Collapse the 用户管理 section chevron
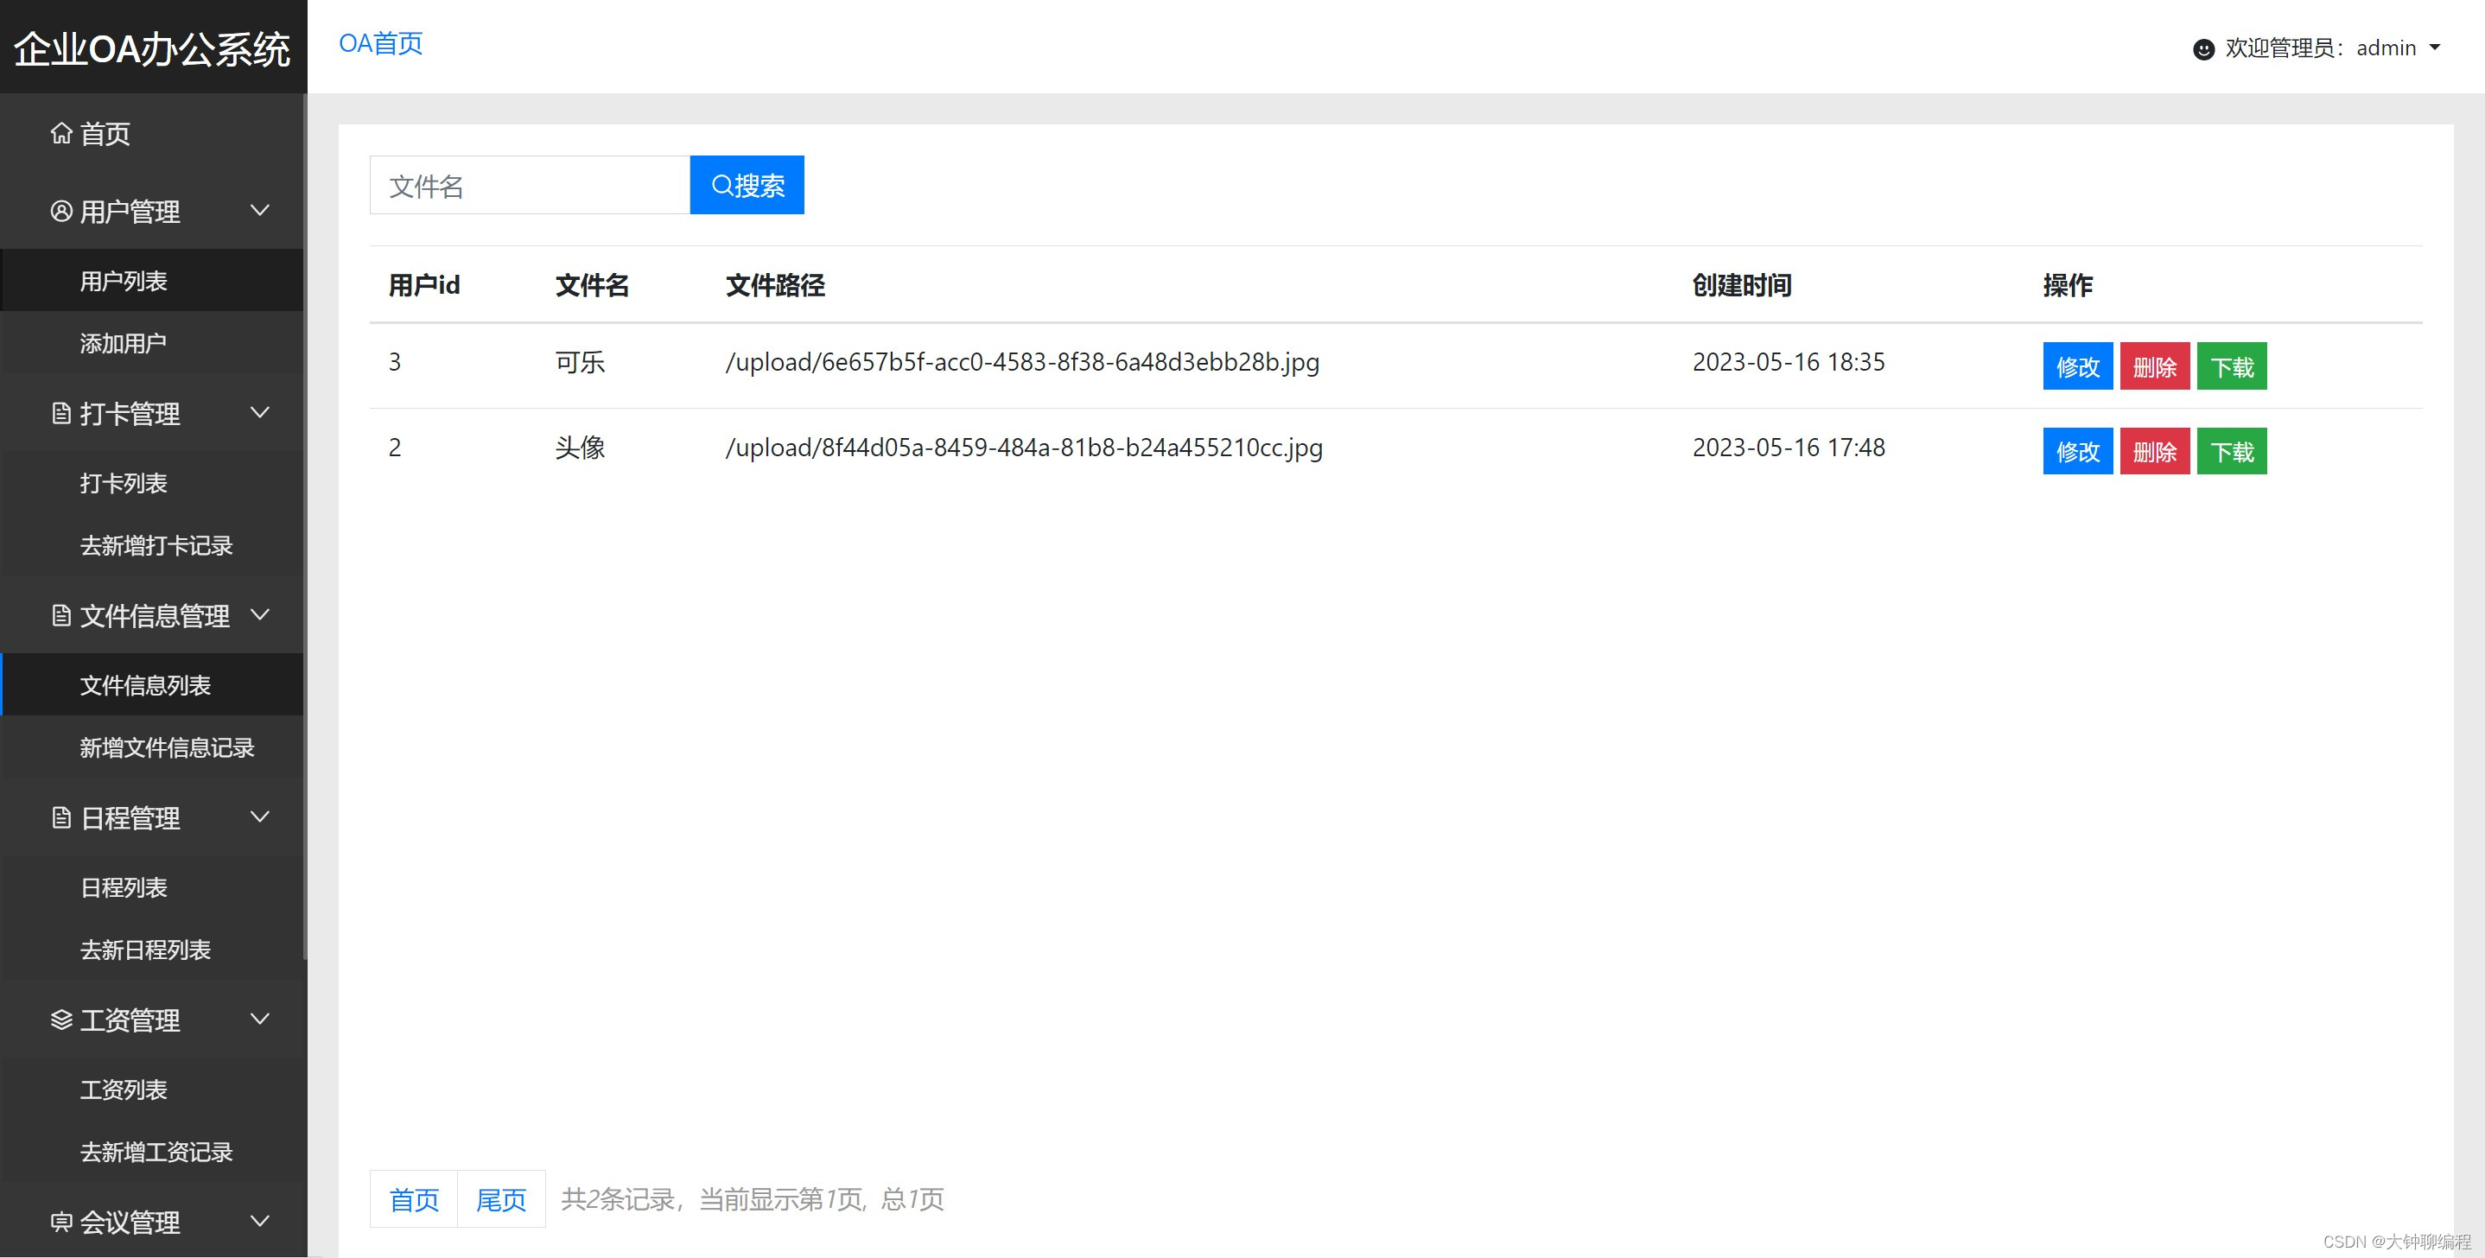 click(x=259, y=212)
